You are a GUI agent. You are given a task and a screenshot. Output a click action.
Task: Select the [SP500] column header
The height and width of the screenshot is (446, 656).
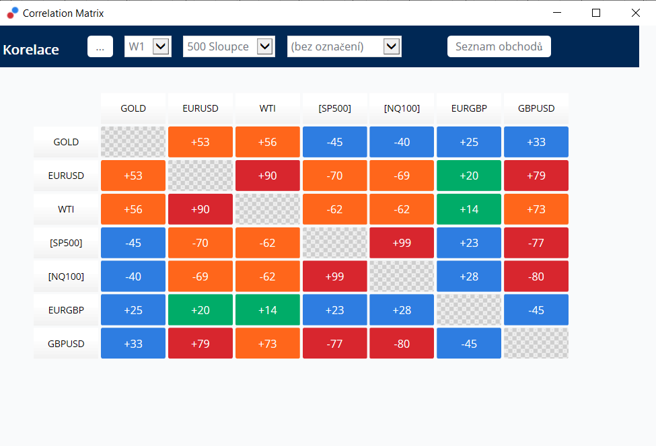(334, 108)
